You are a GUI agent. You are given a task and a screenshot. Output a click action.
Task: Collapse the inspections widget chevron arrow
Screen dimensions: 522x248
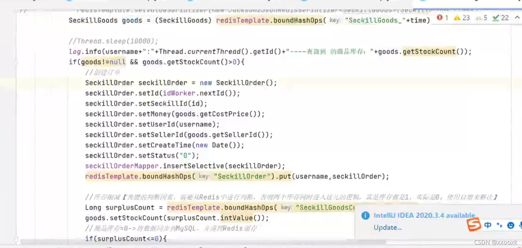coord(517,18)
